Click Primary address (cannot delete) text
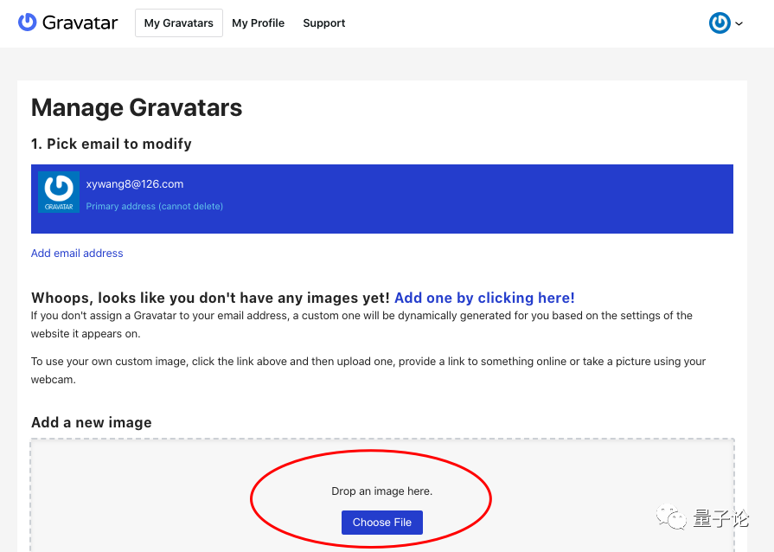Image resolution: width=774 pixels, height=552 pixels. tap(155, 207)
